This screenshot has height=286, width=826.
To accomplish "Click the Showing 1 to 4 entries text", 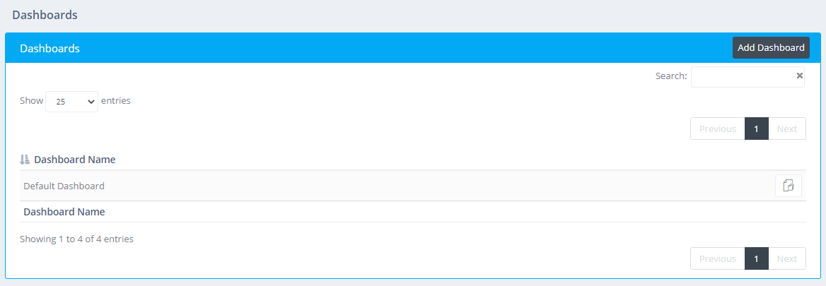I will 76,239.
